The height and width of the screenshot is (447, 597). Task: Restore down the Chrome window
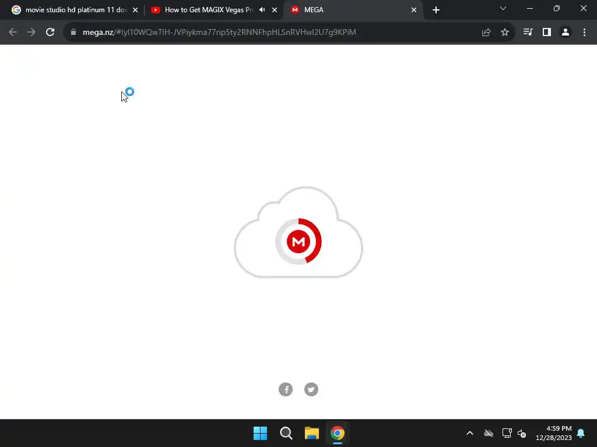pos(557,8)
